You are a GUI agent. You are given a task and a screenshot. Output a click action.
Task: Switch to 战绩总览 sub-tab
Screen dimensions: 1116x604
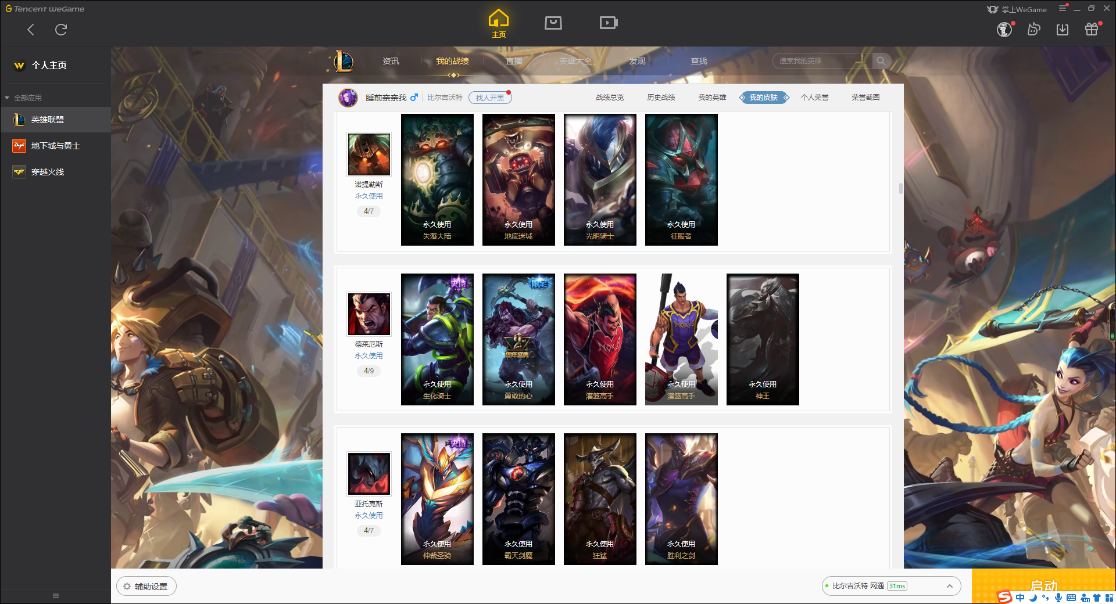[610, 98]
